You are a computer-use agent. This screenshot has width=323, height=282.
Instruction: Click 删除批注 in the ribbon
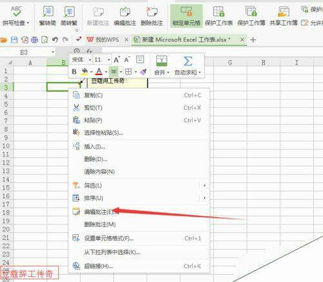click(x=152, y=16)
